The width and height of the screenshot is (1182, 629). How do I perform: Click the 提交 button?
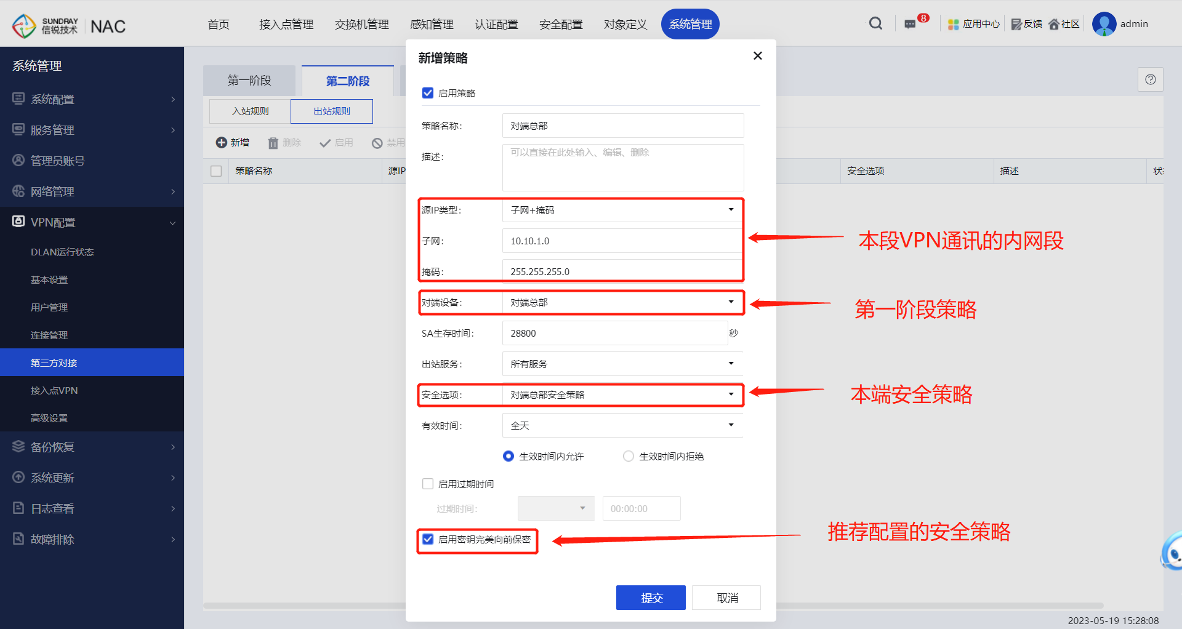pyautogui.click(x=651, y=598)
